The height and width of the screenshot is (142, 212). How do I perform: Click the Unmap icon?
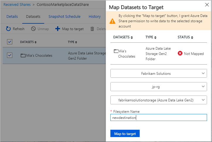click(33, 29)
